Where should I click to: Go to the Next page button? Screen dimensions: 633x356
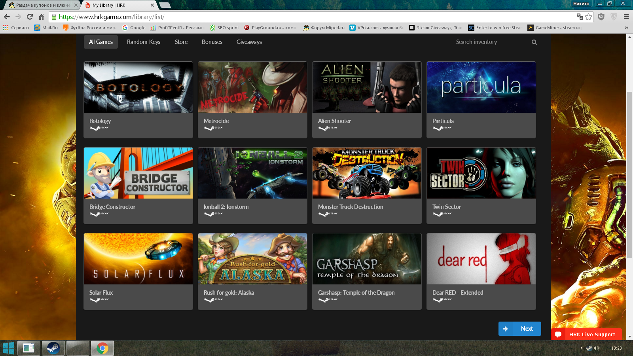[x=520, y=329]
